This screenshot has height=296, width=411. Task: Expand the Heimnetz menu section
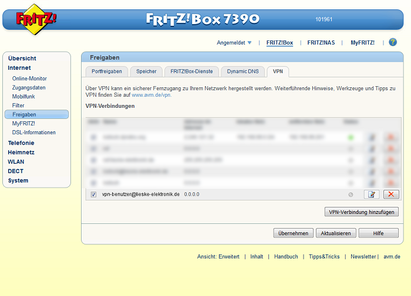click(21, 152)
